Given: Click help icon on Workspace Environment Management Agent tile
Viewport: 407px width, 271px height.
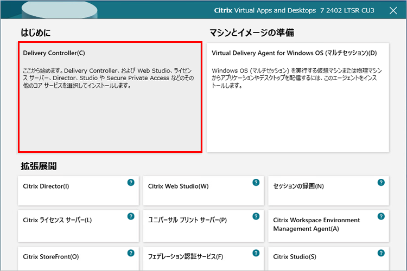Looking at the screenshot, I should click(x=381, y=216).
